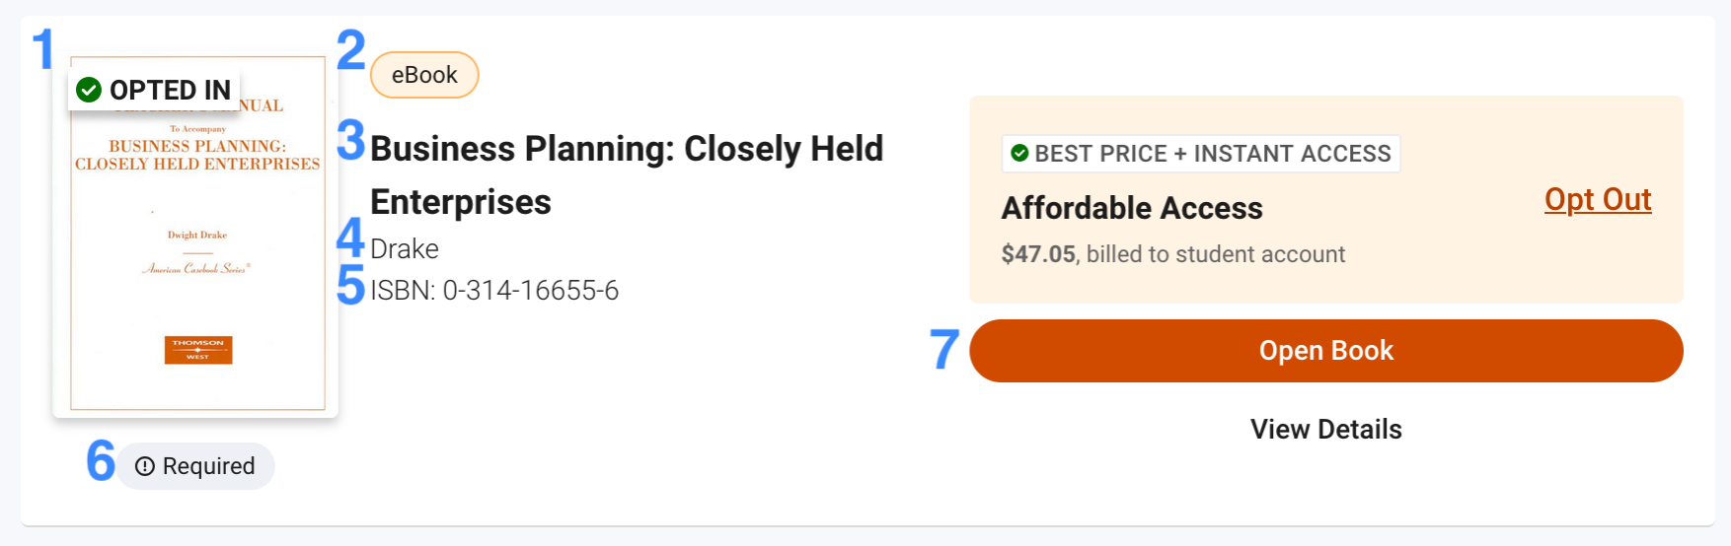Click the OPTED IN status text
Screen dimensions: 1731x546
170,91
